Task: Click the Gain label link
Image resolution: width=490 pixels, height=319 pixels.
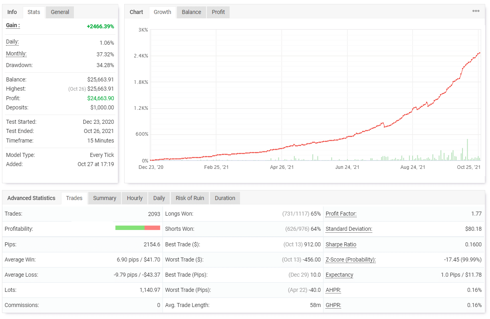Action: pyautogui.click(x=13, y=25)
